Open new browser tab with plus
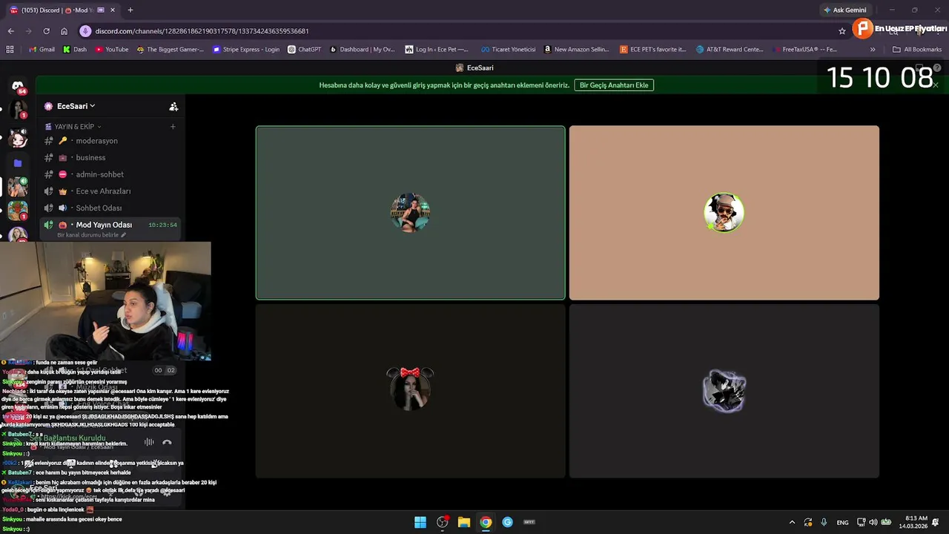949x534 pixels. (x=130, y=10)
